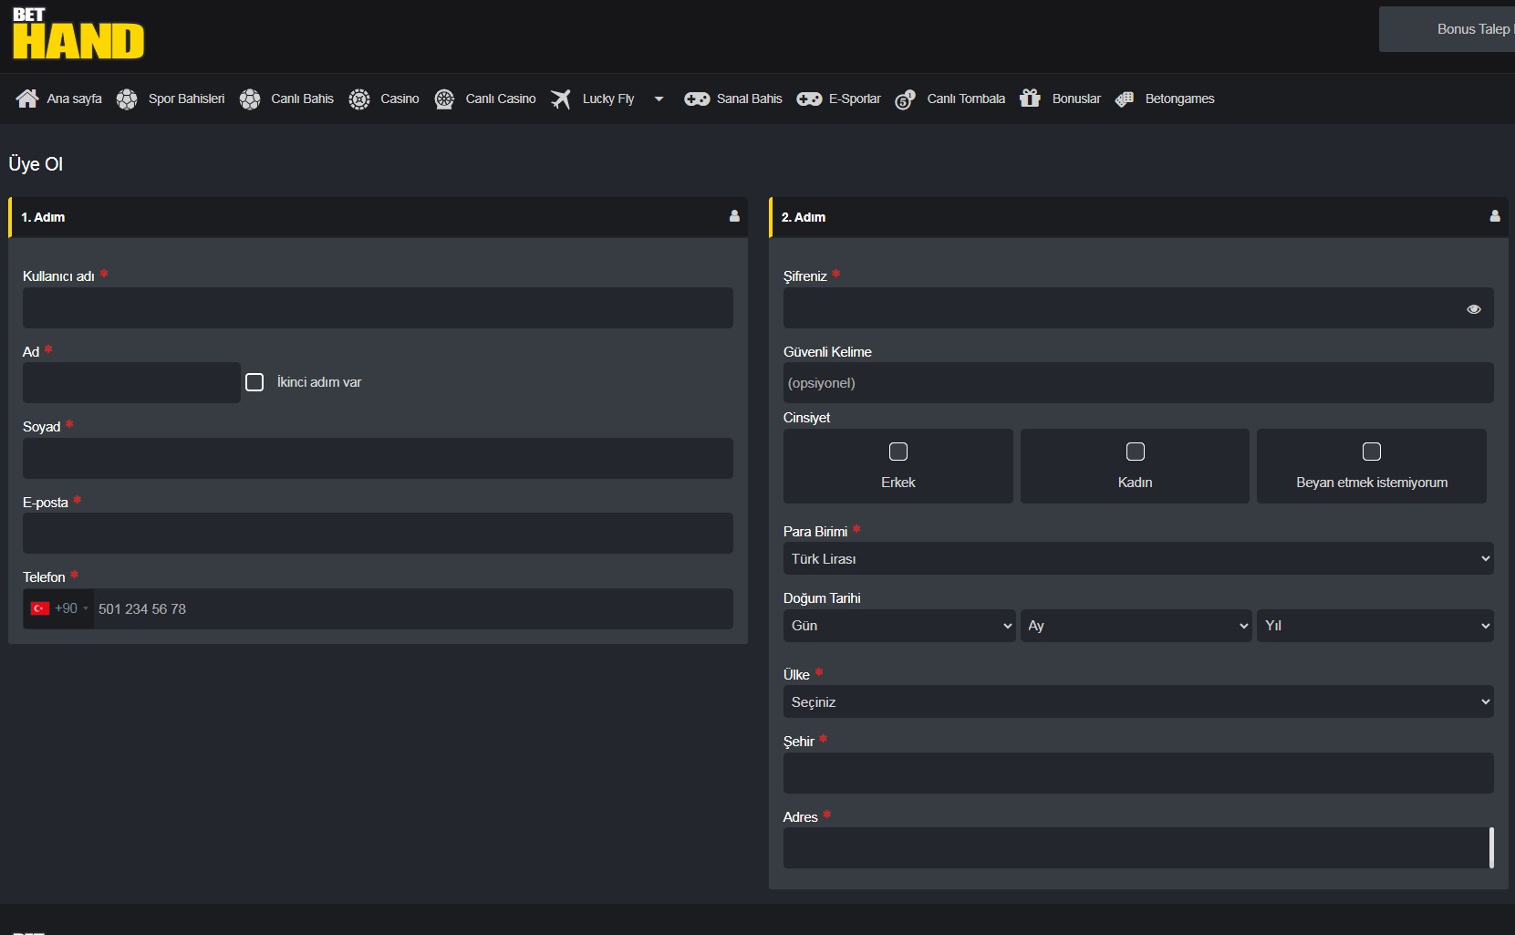The width and height of the screenshot is (1515, 935).
Task: Go to E-Sporlar page
Action: (855, 99)
